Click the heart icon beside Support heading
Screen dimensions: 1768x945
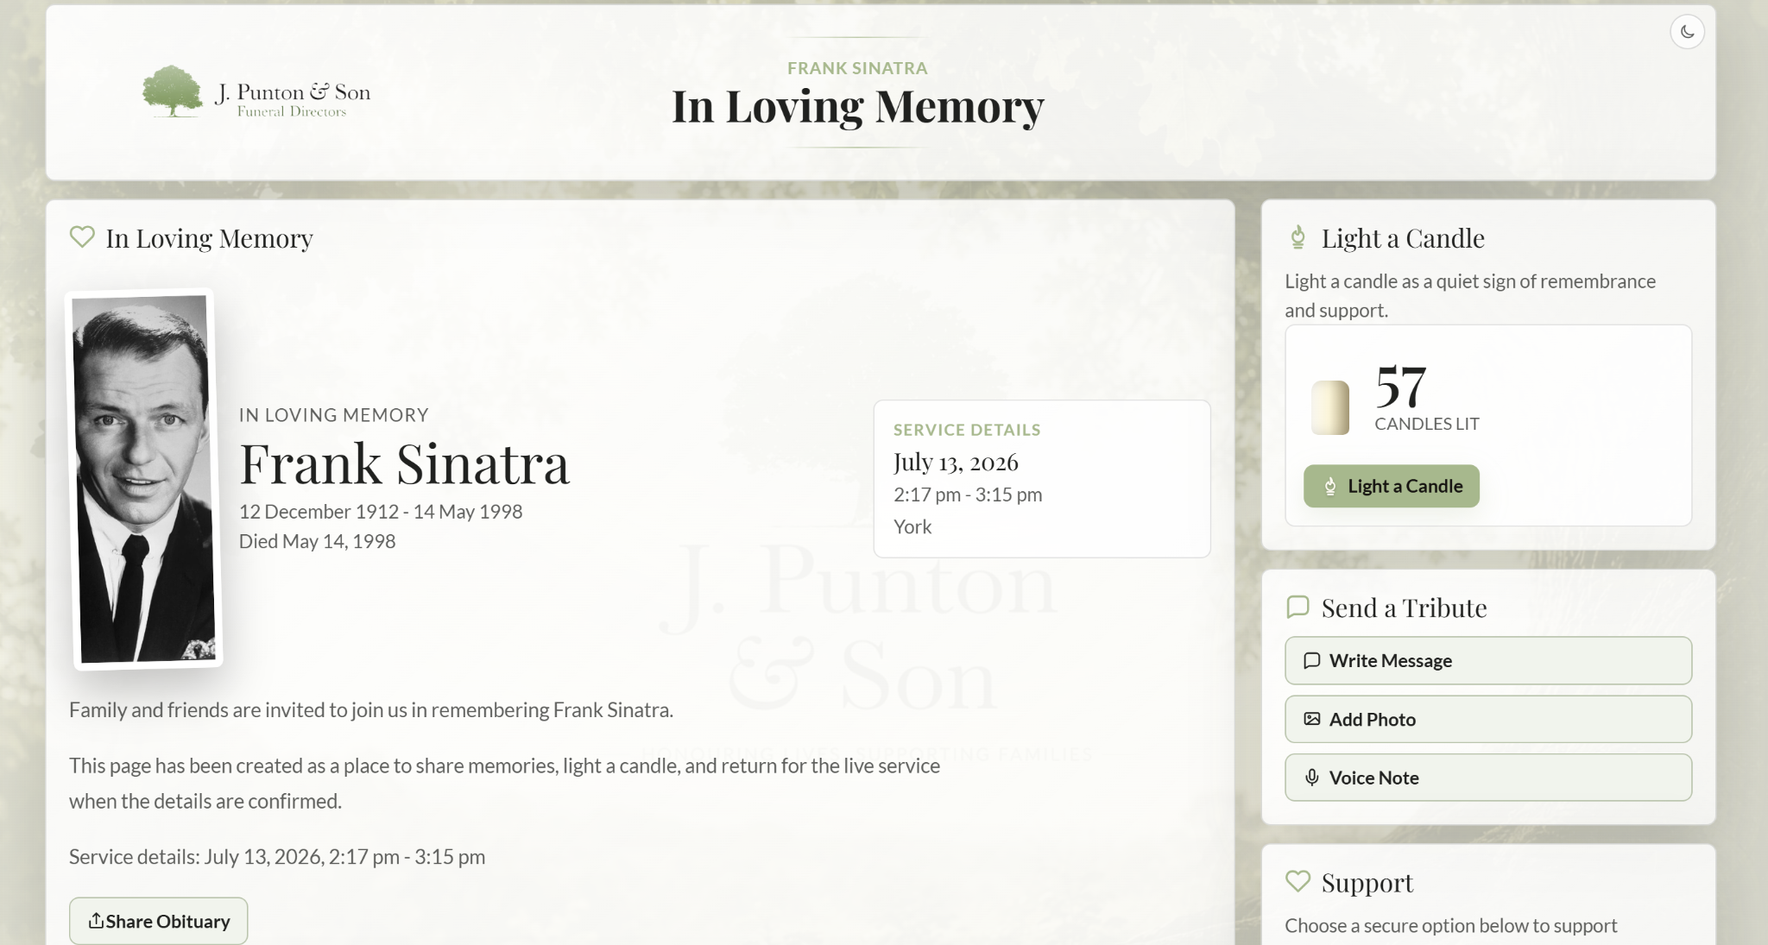1298,881
